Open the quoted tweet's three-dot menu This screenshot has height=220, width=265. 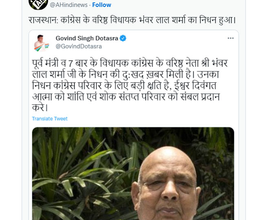point(230,38)
